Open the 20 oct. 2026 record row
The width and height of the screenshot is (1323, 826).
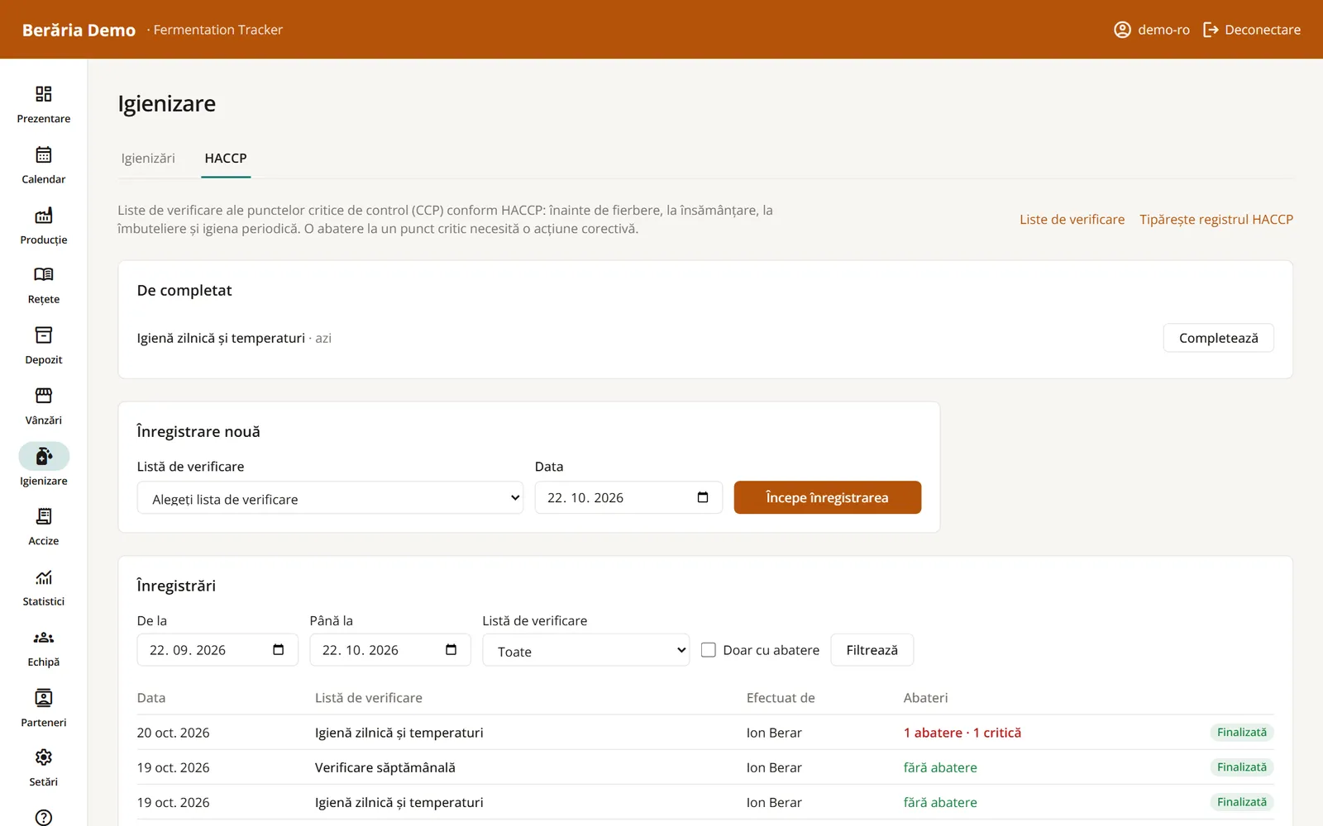click(x=705, y=733)
